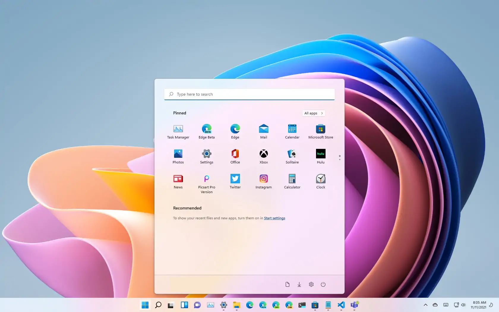
Task: Open Windows Terminal from the taskbar
Action: coord(302,305)
